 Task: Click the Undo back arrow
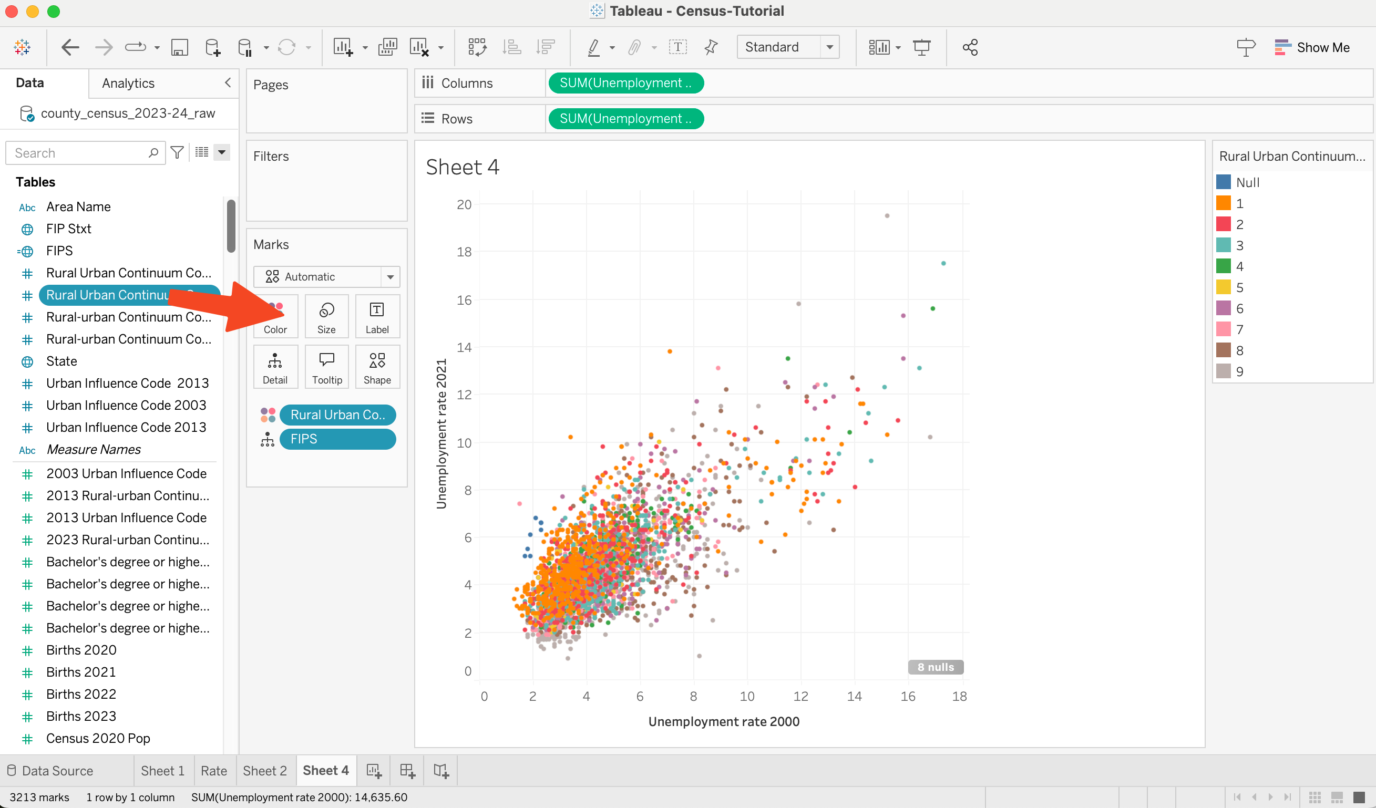70,47
